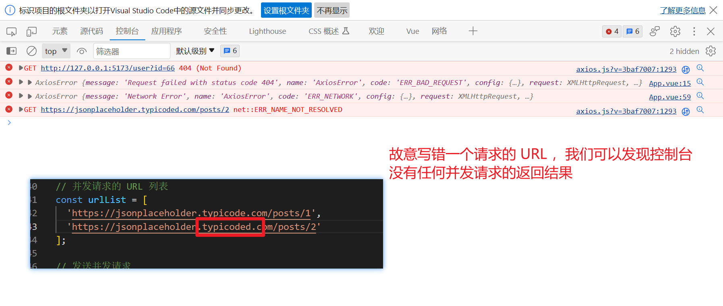Open the Lighthouse tab

click(x=267, y=31)
